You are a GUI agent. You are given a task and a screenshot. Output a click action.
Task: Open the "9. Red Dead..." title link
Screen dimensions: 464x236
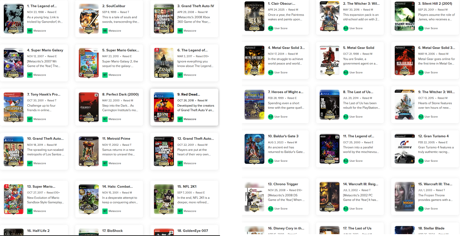coord(189,94)
